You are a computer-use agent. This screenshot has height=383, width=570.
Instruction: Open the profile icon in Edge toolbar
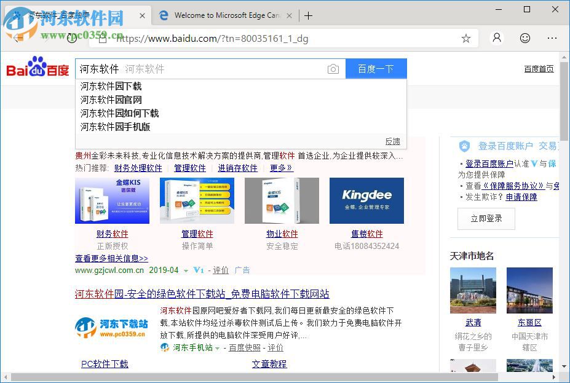pyautogui.click(x=496, y=38)
